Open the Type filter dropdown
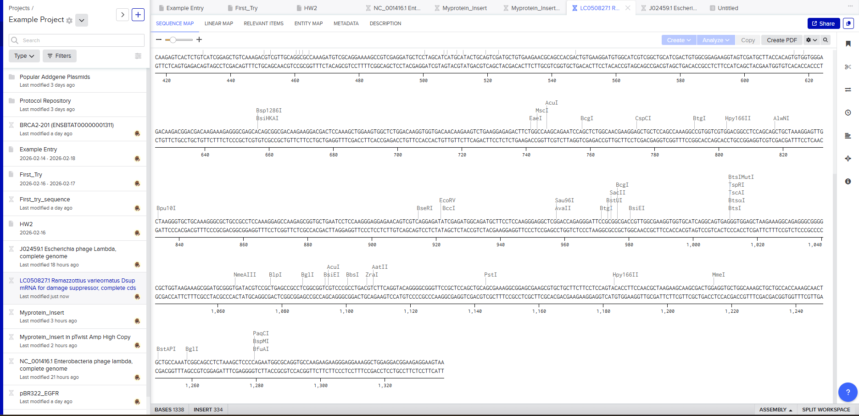The width and height of the screenshot is (859, 416). click(24, 56)
